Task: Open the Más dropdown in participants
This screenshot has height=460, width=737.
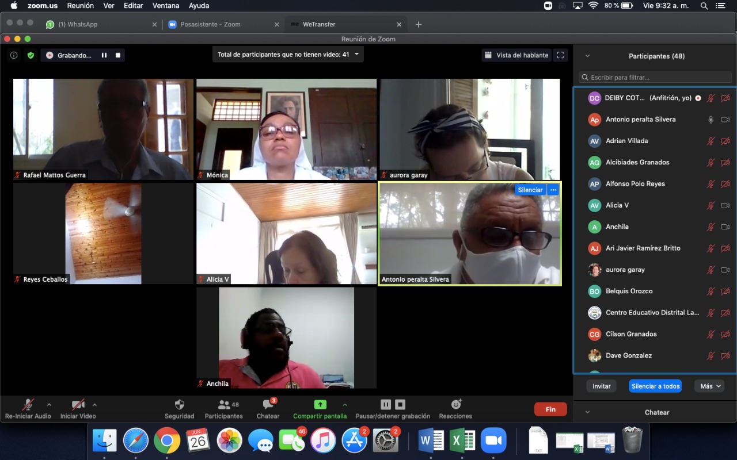Action: (x=709, y=386)
